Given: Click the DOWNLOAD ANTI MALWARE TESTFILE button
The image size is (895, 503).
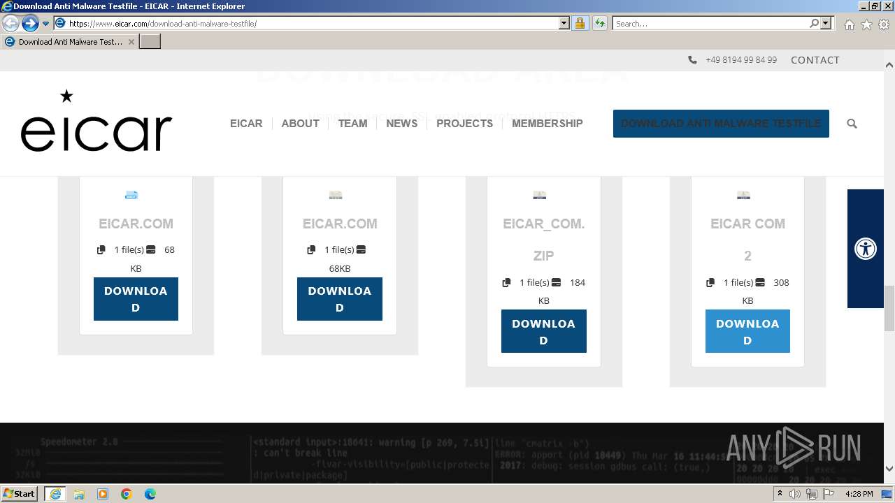Looking at the screenshot, I should (721, 123).
